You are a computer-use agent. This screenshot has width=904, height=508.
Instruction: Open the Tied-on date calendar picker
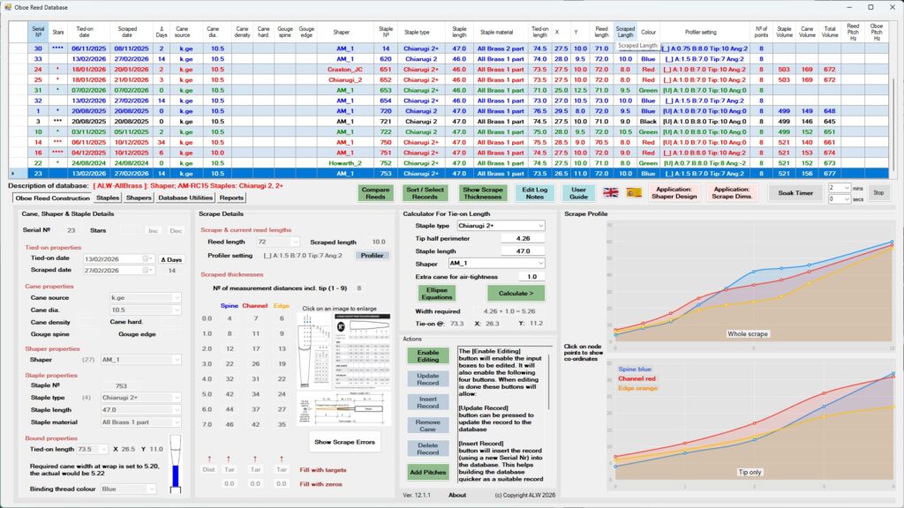(148, 258)
